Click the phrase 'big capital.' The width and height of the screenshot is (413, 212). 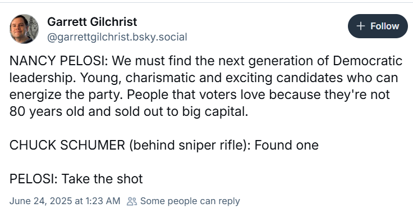215,112
